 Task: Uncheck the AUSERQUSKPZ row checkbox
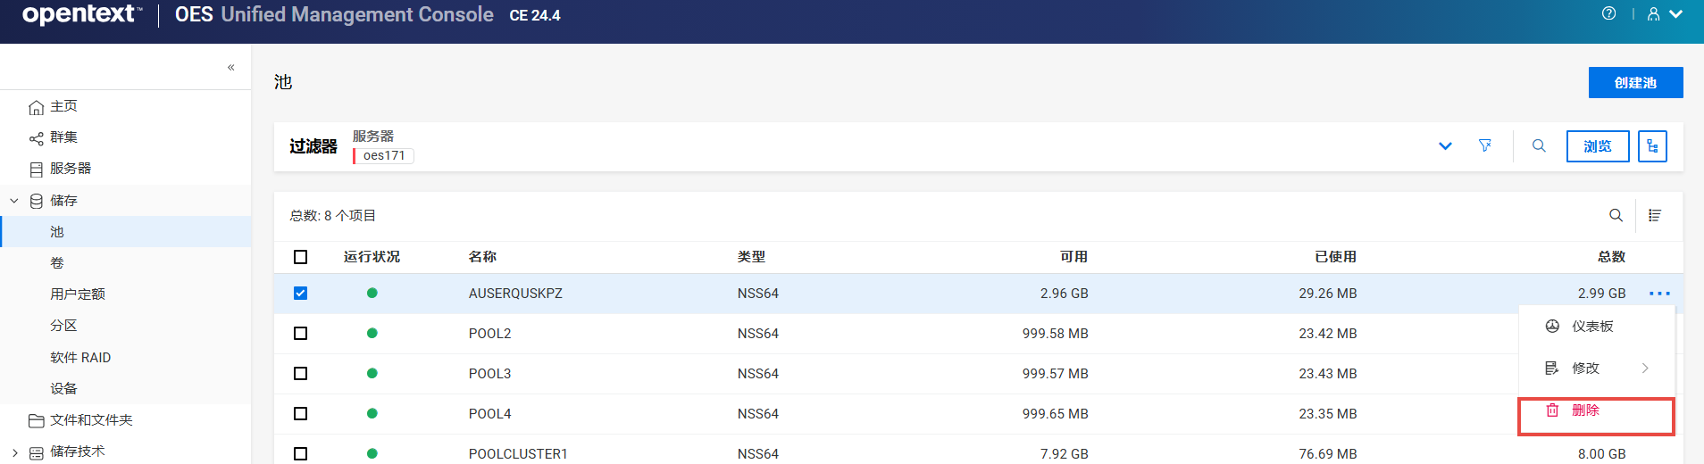pos(301,294)
